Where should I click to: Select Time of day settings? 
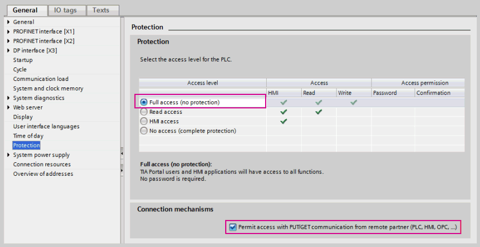click(x=28, y=136)
